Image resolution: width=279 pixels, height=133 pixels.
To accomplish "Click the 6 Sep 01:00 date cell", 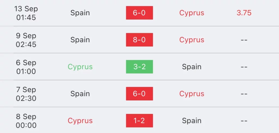I will point(26,67).
